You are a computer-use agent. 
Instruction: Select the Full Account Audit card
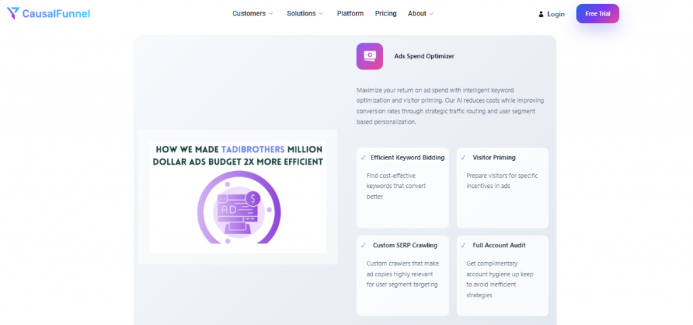pyautogui.click(x=503, y=276)
